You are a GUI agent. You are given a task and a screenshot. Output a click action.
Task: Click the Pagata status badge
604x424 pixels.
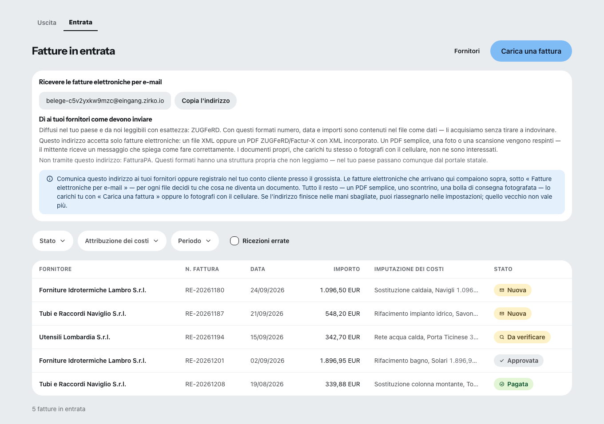coord(513,384)
